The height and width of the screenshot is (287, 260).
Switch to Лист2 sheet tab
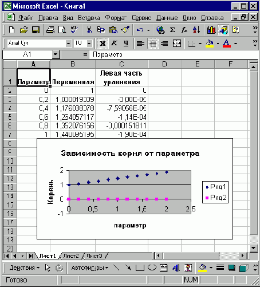pyautogui.click(x=71, y=255)
